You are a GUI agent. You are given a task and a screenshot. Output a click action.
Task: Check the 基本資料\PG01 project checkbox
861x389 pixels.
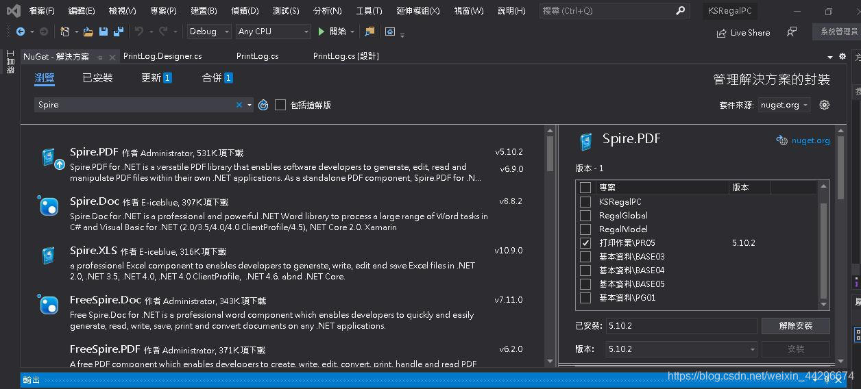tap(585, 298)
